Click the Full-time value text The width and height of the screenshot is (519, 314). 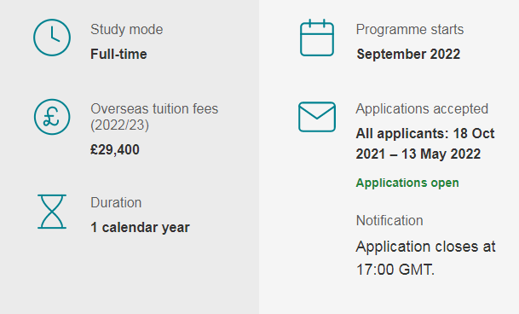[118, 54]
